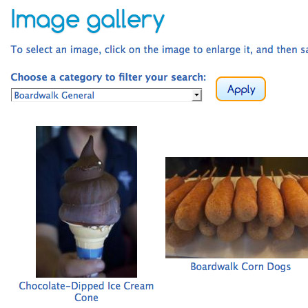Viewport: 308px width, 308px height.
Task: Open the Boardwalk Corn Dogs caption link
Action: pos(240,267)
